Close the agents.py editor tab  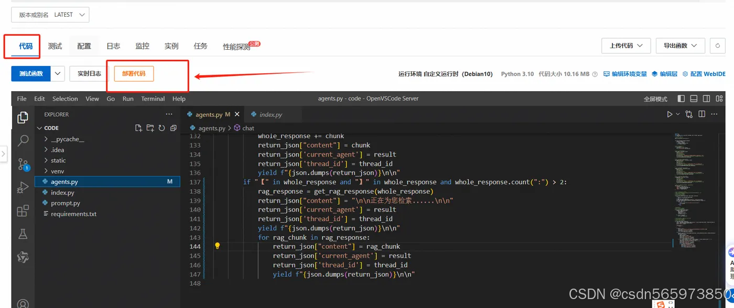point(237,114)
